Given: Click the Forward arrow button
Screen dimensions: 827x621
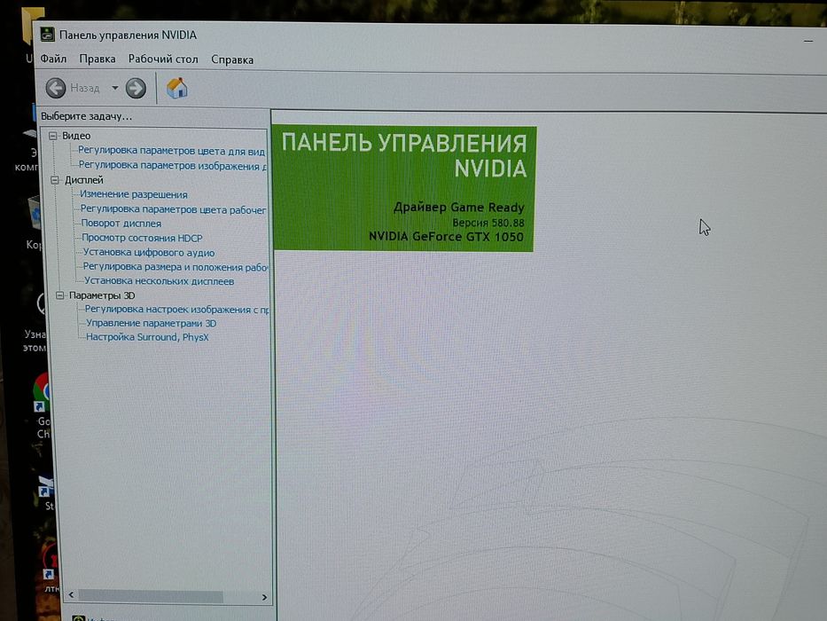Looking at the screenshot, I should click(x=136, y=88).
